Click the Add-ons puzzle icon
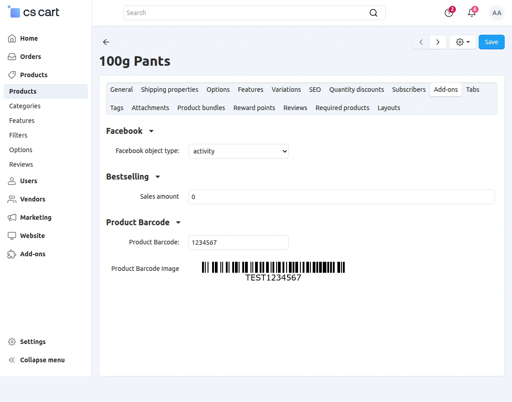 point(12,254)
